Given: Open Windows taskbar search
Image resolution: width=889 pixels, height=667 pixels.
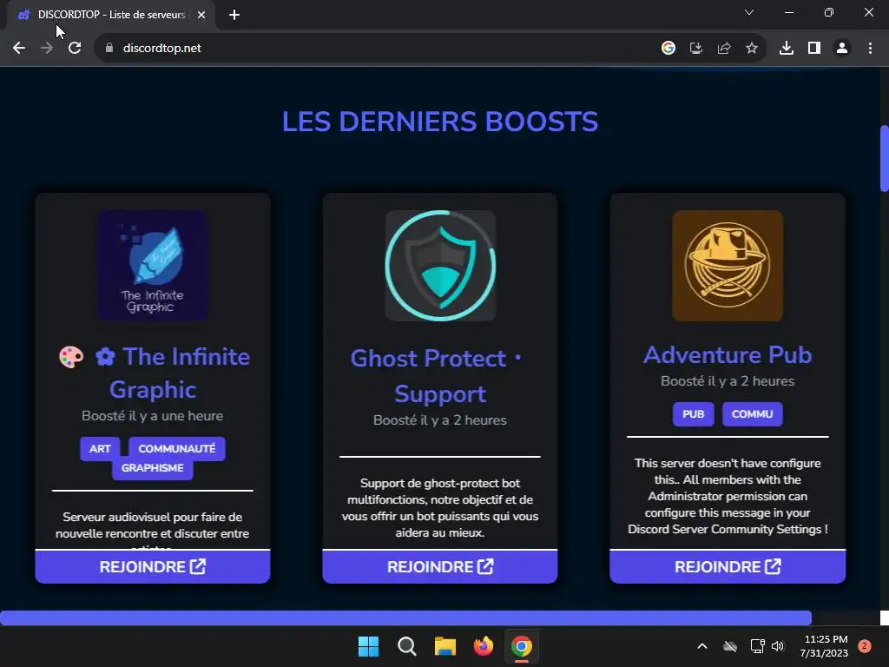Looking at the screenshot, I should click(406, 646).
